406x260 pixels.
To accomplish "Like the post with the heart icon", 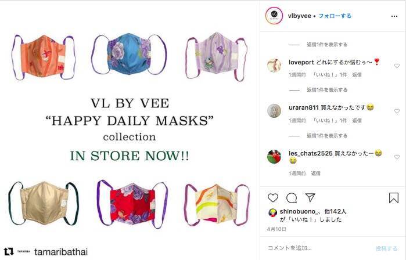I will point(273,198).
